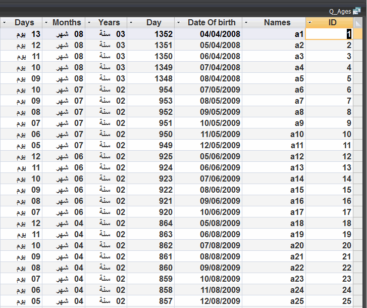367x308 pixels.
Task: Select the name cell a25
Action: click(274, 301)
